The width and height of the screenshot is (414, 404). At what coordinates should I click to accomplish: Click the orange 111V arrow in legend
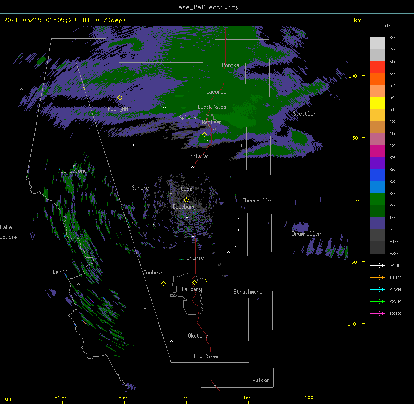pos(377,277)
